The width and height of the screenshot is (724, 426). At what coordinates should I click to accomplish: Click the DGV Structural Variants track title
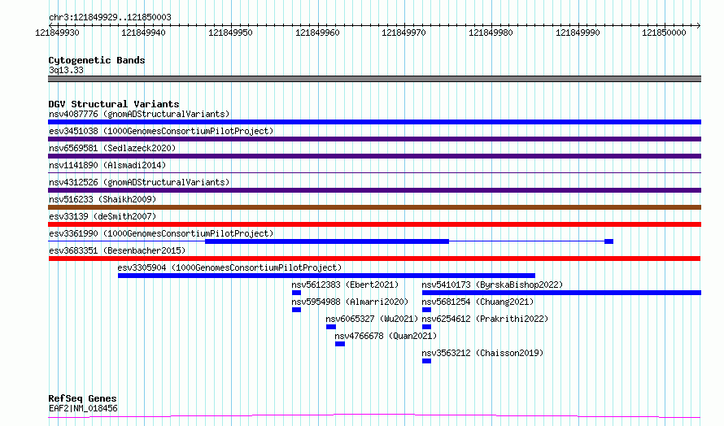point(114,104)
